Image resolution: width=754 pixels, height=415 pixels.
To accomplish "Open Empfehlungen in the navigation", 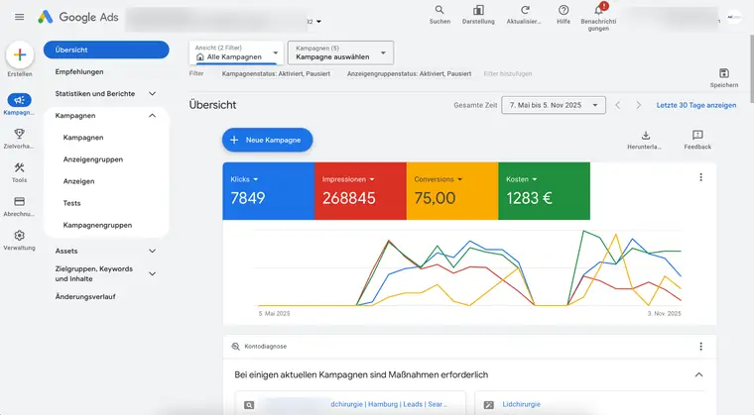I will click(79, 71).
